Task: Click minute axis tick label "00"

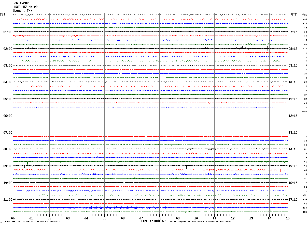Action: [13, 218]
